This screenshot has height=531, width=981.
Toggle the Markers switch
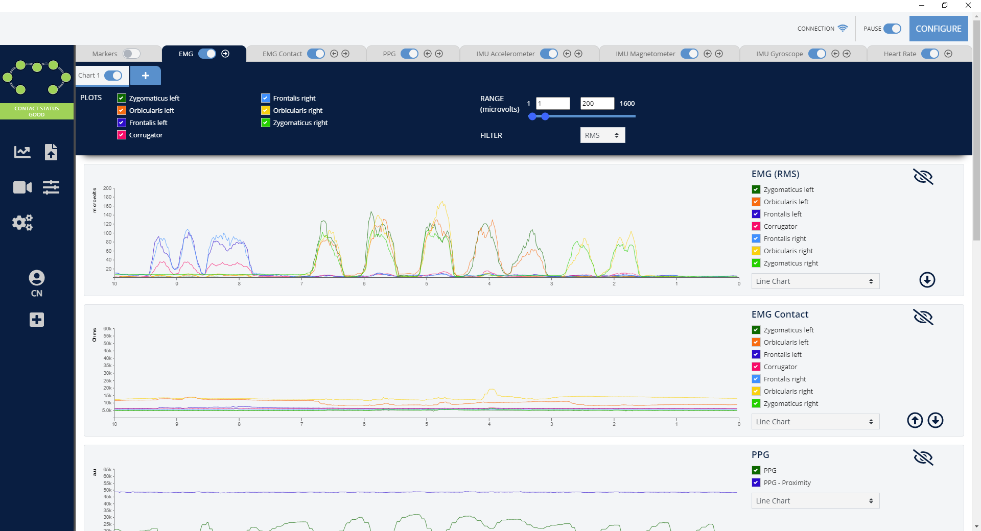(x=131, y=54)
